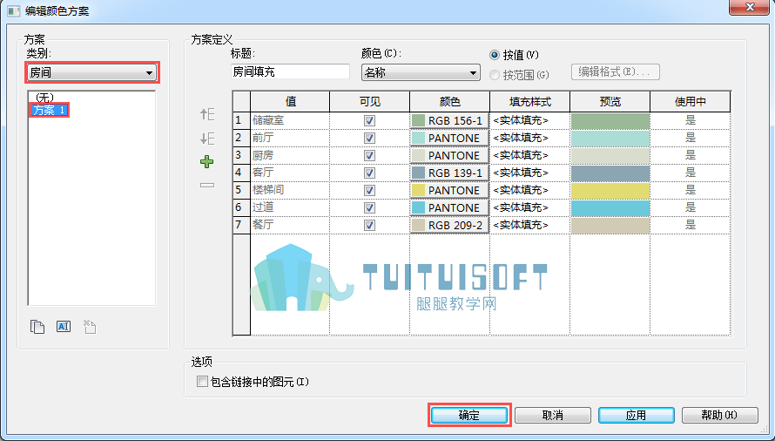Image resolution: width=775 pixels, height=441 pixels.
Task: Click the 厨房 value cell
Action: pos(290,155)
